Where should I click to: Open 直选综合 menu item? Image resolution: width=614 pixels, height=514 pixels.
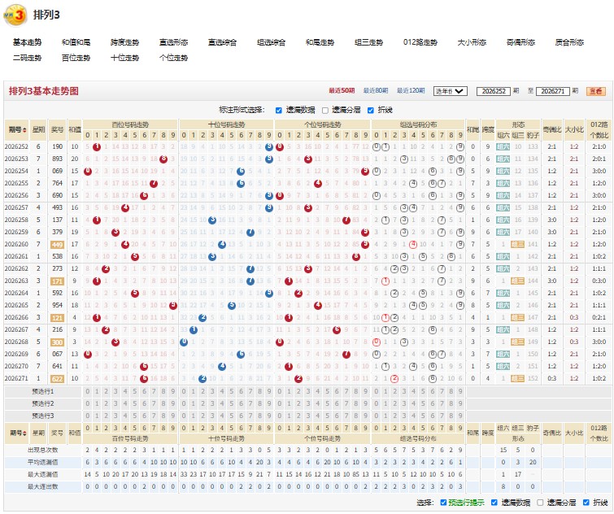coord(222,42)
